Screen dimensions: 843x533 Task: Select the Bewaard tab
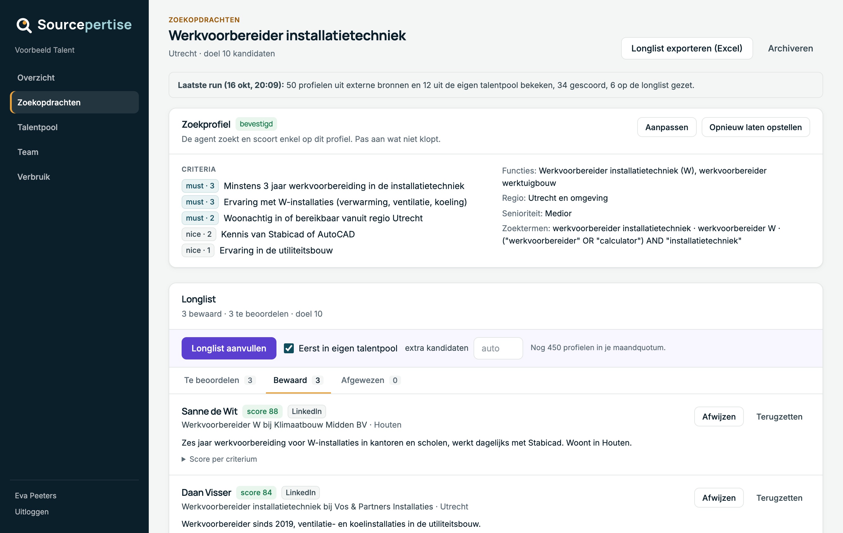pos(298,380)
